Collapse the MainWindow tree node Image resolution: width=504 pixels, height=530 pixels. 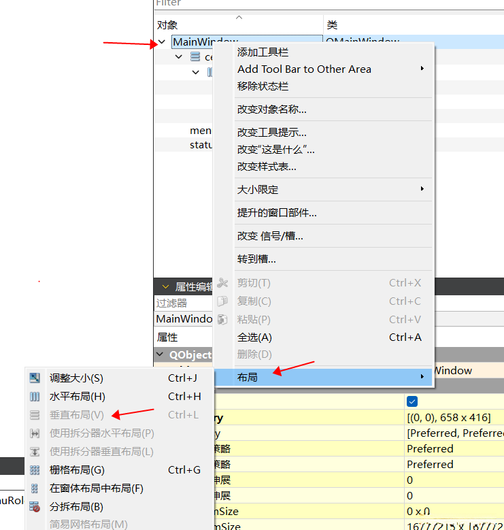pos(162,42)
